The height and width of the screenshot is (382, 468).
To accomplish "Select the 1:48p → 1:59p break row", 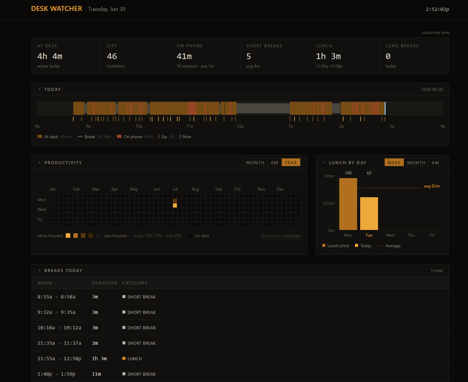I will (x=240, y=374).
